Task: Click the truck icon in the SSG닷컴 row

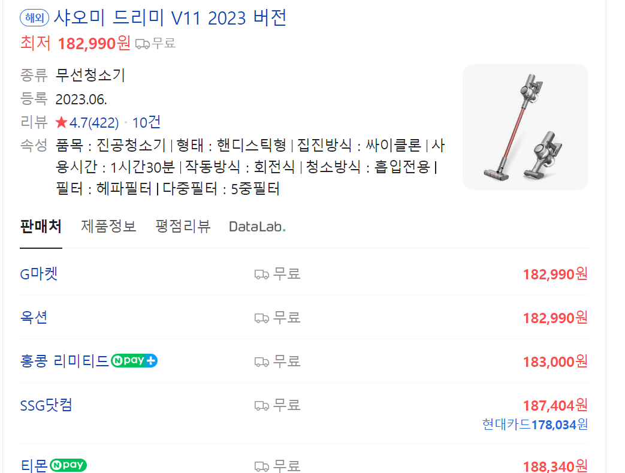Action: tap(262, 406)
